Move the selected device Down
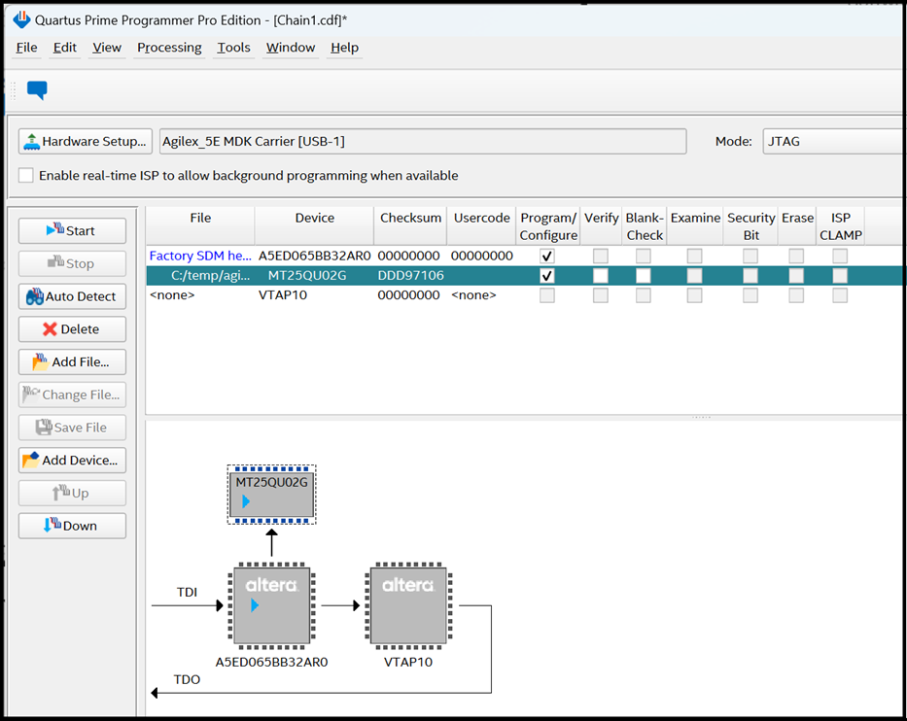Screen dimensions: 907x721 72,526
